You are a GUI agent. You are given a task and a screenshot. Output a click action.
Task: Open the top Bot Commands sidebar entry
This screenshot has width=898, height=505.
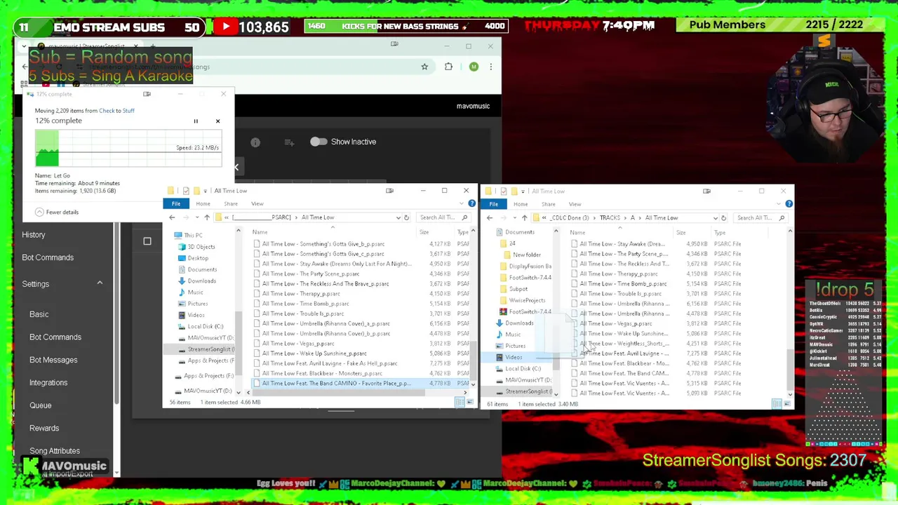pos(48,257)
